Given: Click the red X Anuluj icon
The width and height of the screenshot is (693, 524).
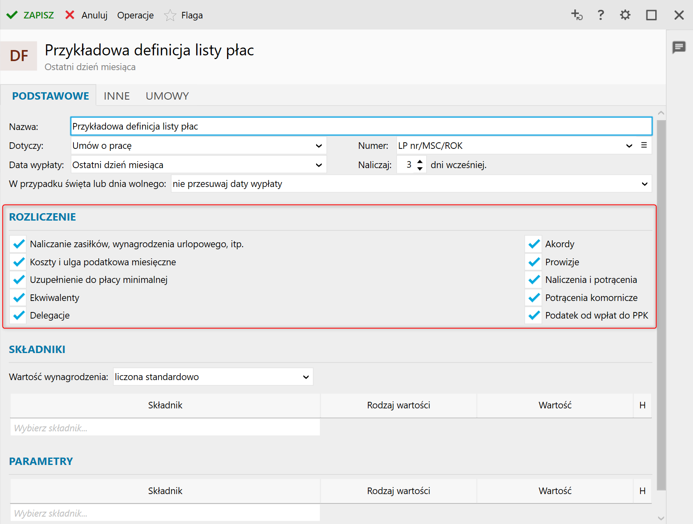Looking at the screenshot, I should pyautogui.click(x=70, y=15).
